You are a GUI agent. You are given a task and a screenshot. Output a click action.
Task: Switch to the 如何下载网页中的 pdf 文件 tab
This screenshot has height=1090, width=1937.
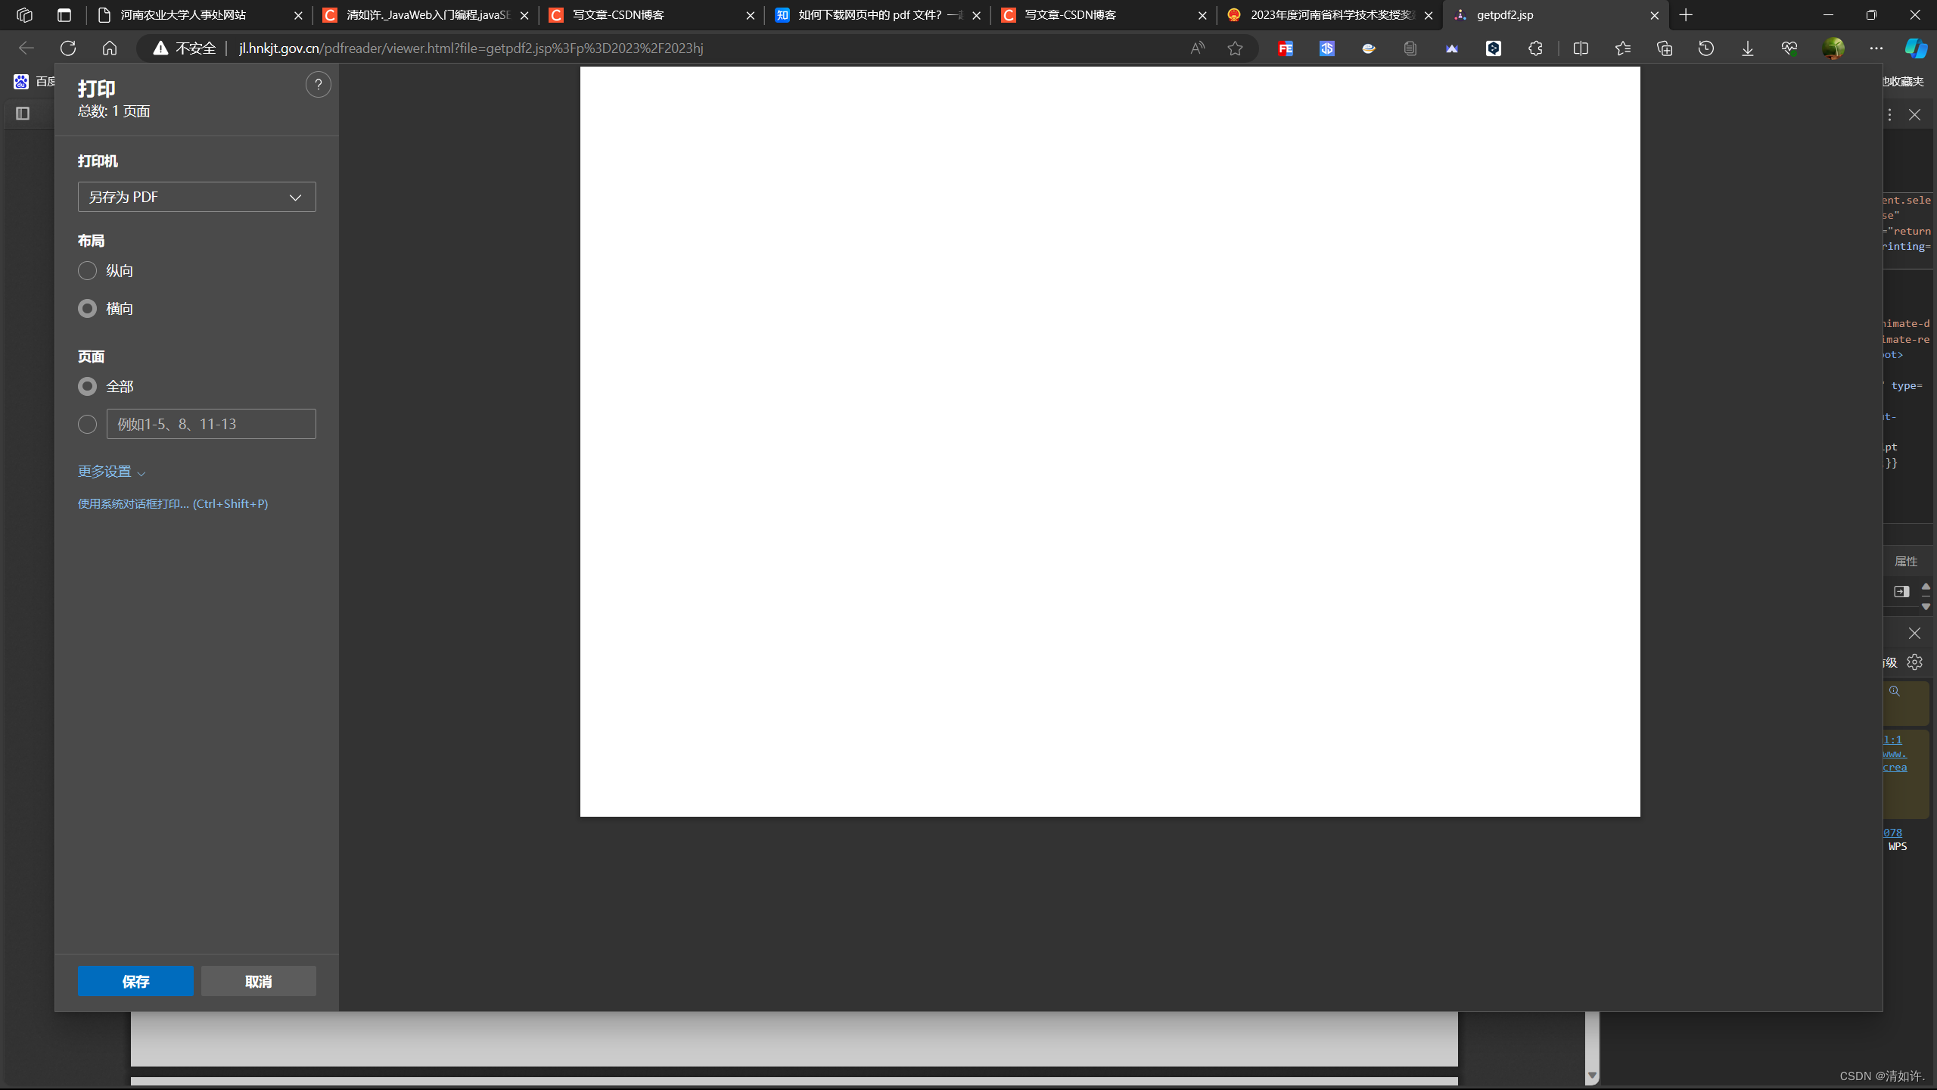click(x=870, y=15)
